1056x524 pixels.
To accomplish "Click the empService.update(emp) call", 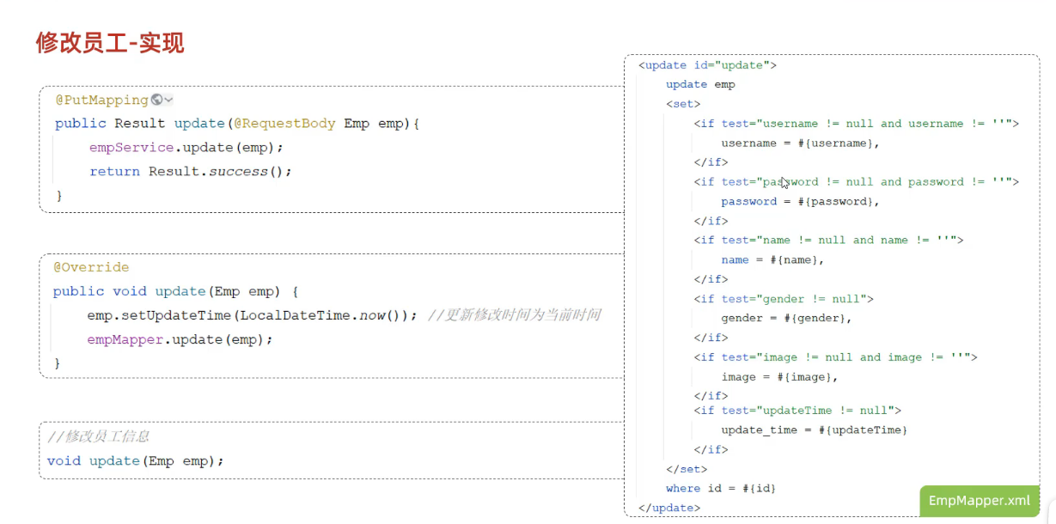I will coord(186,148).
